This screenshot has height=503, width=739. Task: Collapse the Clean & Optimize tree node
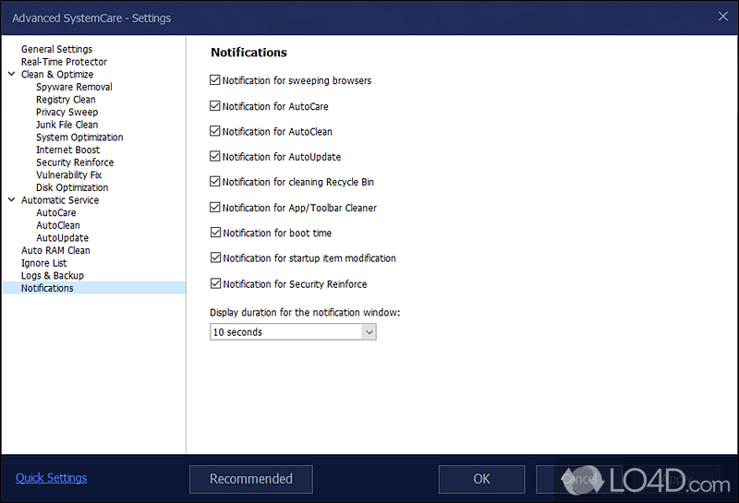click(x=11, y=75)
